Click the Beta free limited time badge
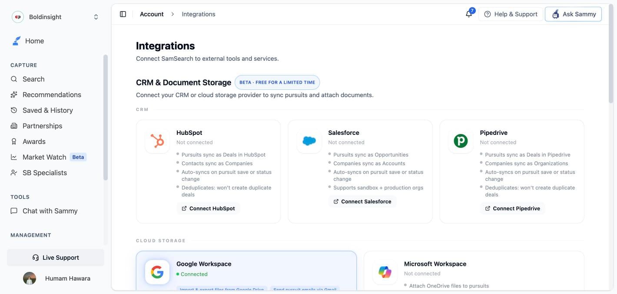The width and height of the screenshot is (617, 294). (x=277, y=82)
